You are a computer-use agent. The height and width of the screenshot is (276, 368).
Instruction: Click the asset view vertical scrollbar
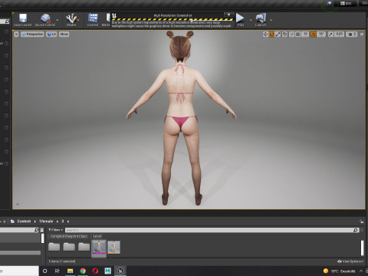[x=362, y=248]
